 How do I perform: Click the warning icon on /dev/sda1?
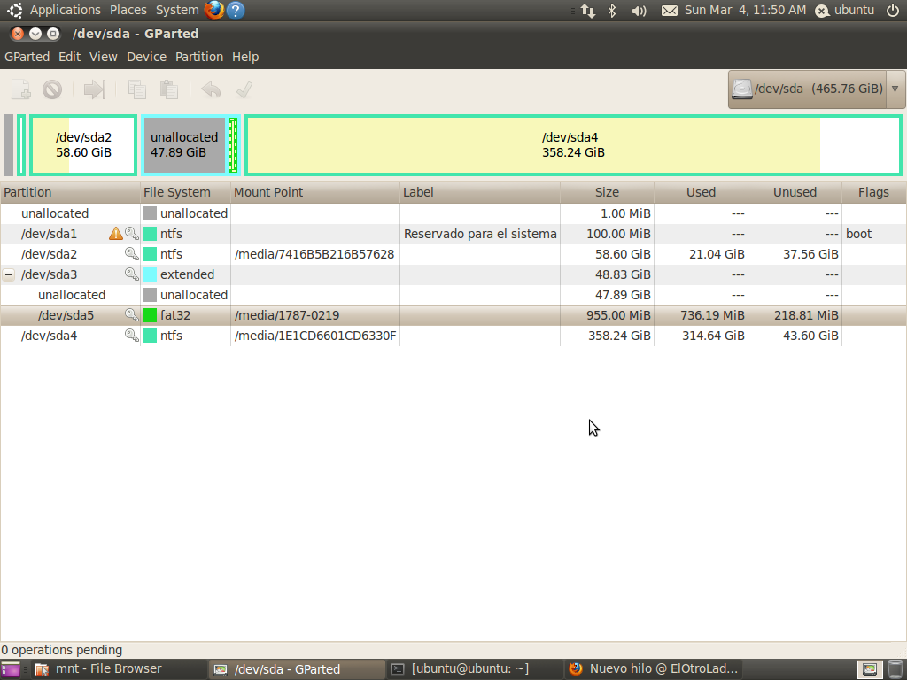click(x=116, y=234)
